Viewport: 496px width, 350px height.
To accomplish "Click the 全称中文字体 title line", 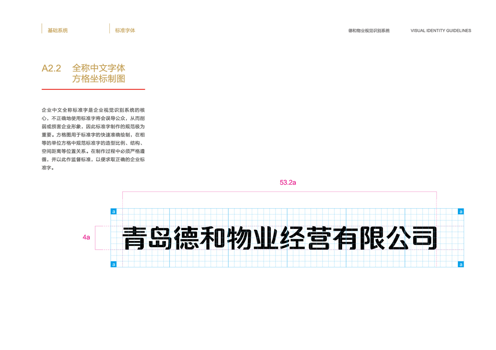I will coord(99,68).
